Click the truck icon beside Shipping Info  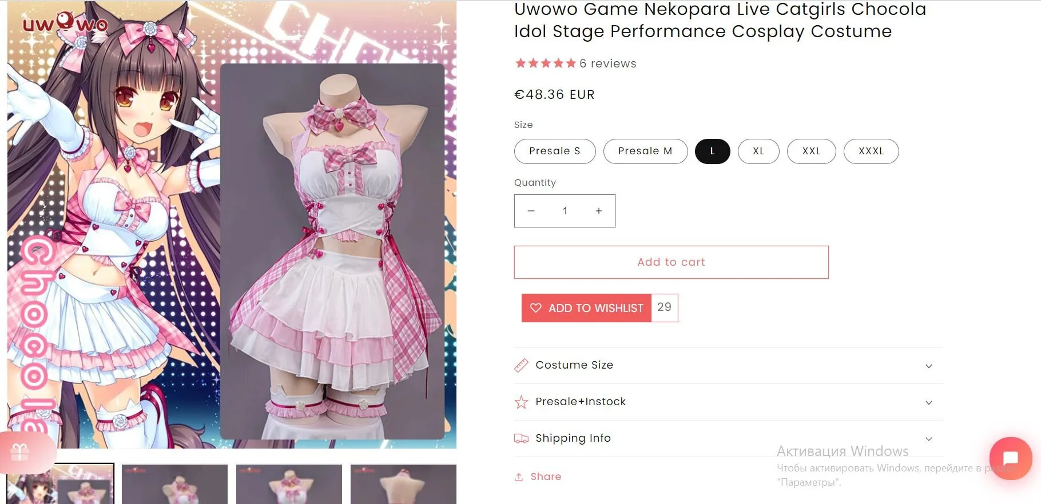(x=521, y=438)
